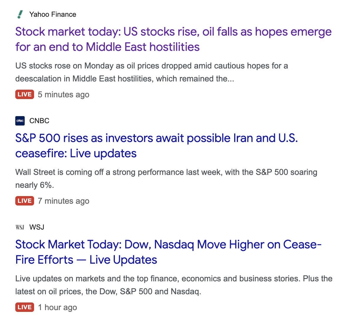Click the LIVE badge under the Yahoo Finance story

pos(25,94)
